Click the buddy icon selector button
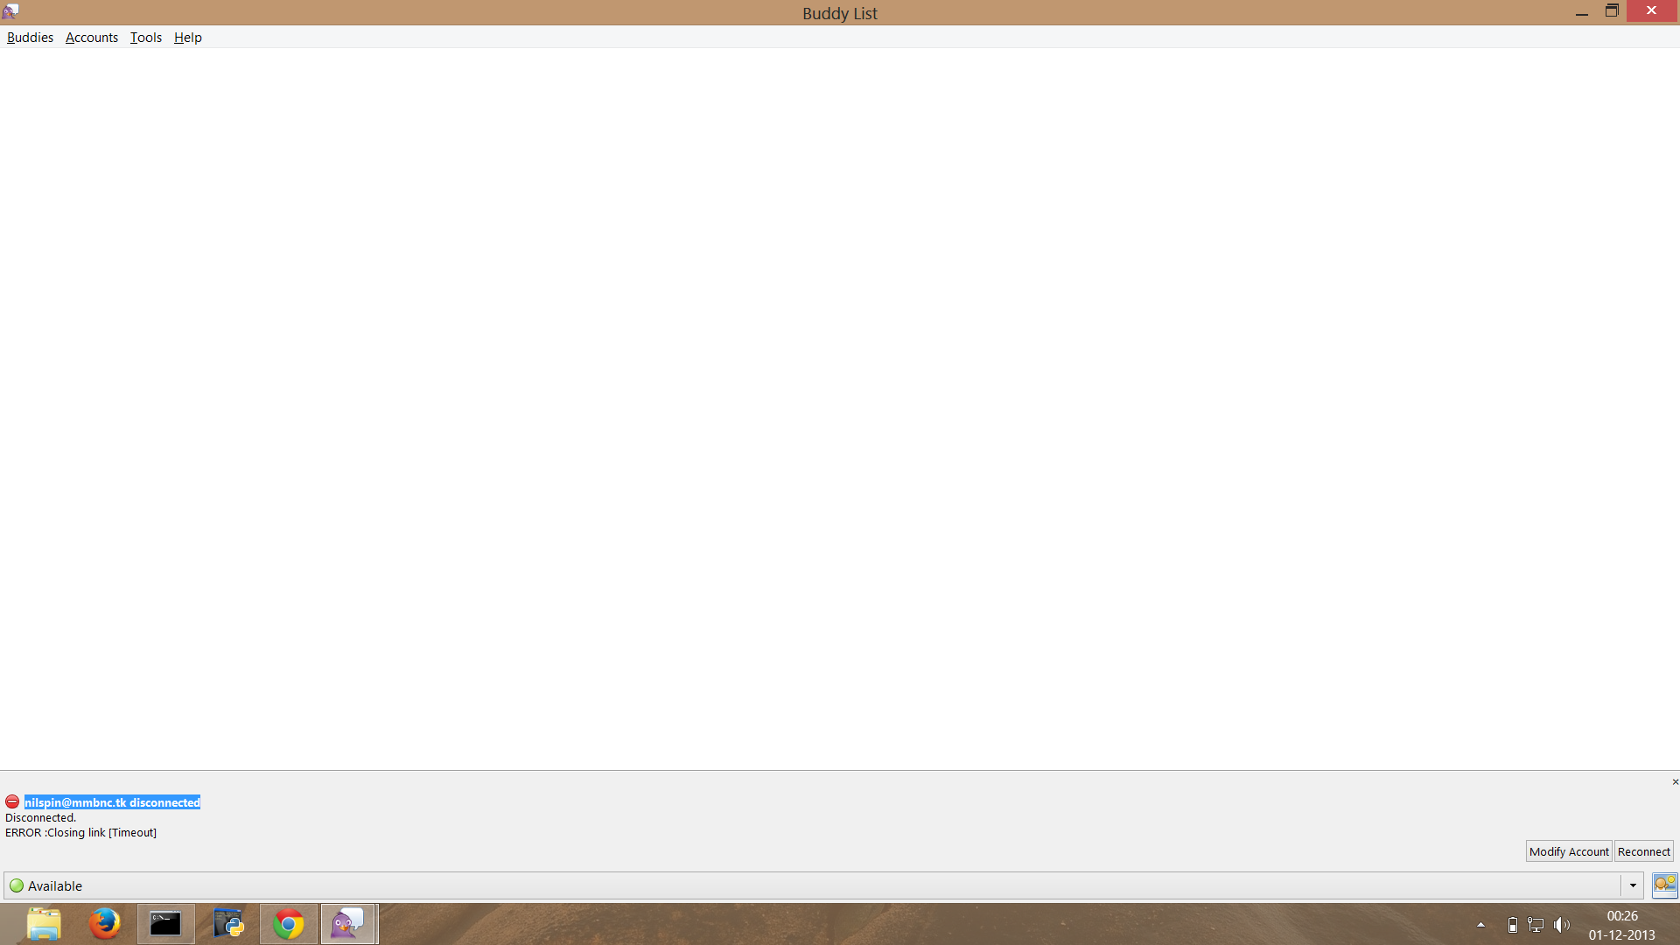The width and height of the screenshot is (1680, 945). click(x=1664, y=885)
